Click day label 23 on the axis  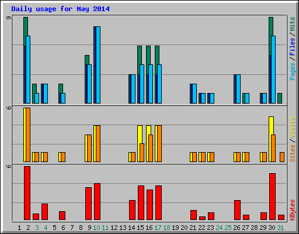point(210,228)
